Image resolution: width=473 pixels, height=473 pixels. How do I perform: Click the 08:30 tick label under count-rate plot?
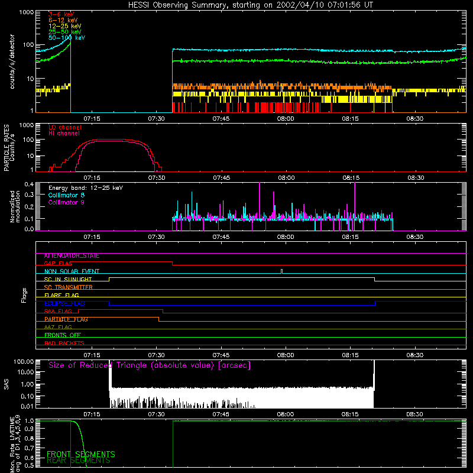(415, 119)
